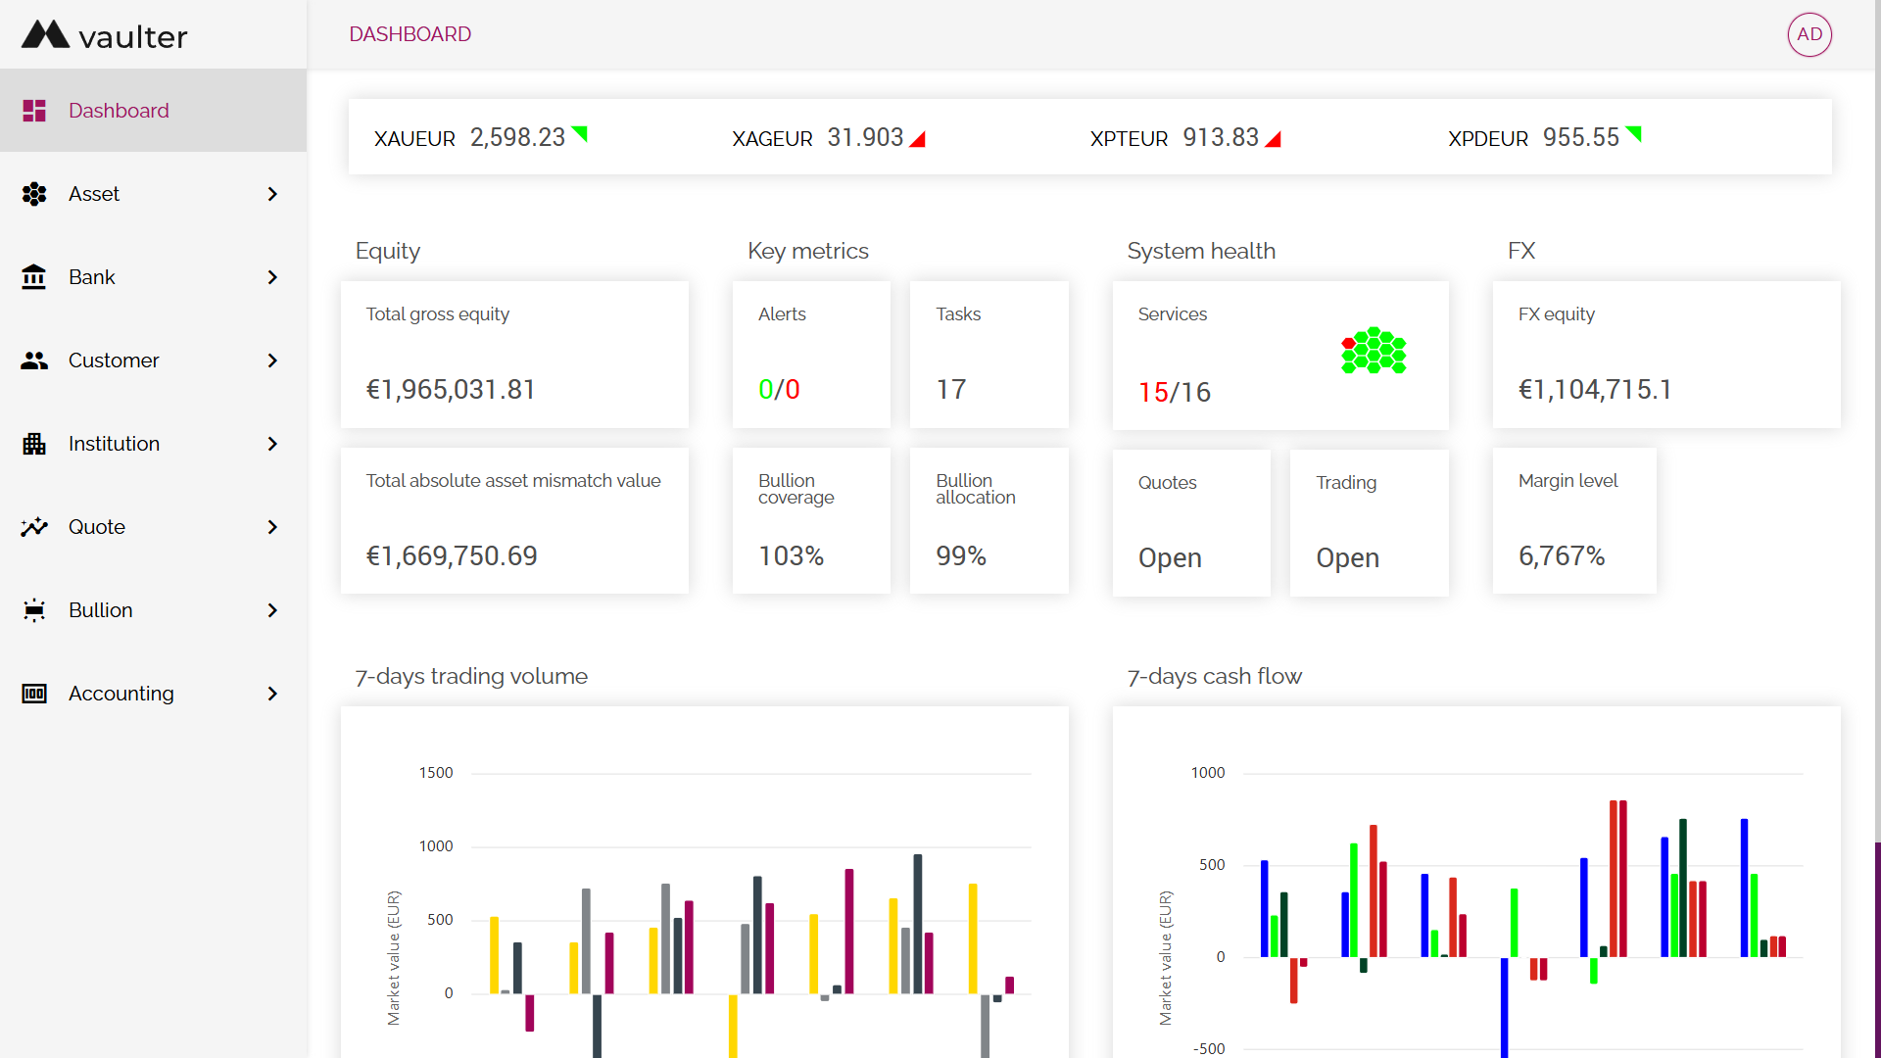Click the Bullion allocation 99% value
This screenshot has width=1881, height=1058.
click(x=960, y=556)
